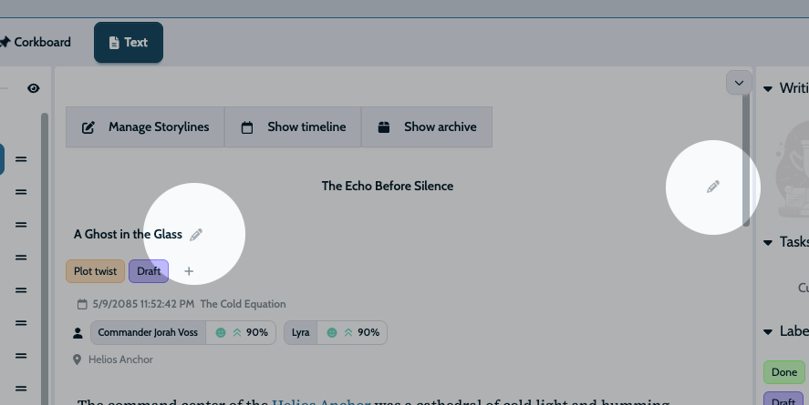The height and width of the screenshot is (405, 809).
Task: Collapse the Labels section in the right panel
Action: 769,331
